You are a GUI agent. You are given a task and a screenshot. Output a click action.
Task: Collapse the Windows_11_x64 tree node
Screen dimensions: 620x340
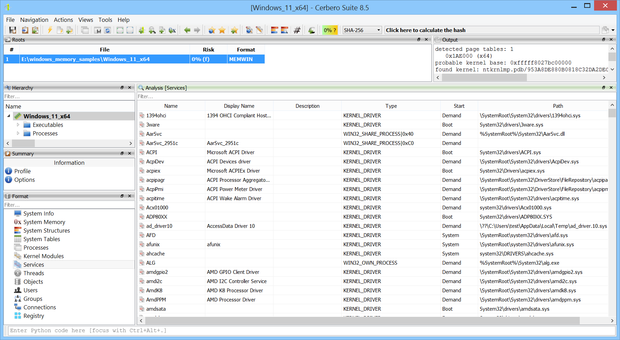coord(9,116)
